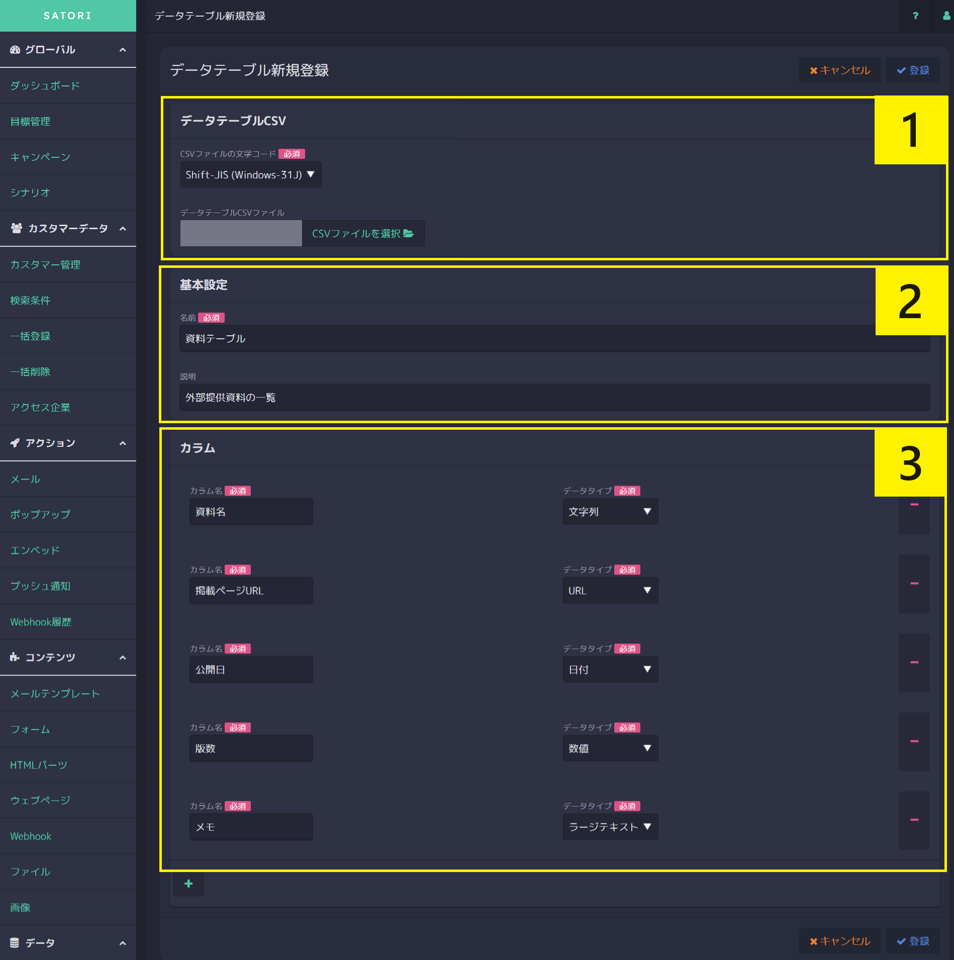This screenshot has width=954, height=960.
Task: Click the empty CSV file name field
Action: [241, 233]
